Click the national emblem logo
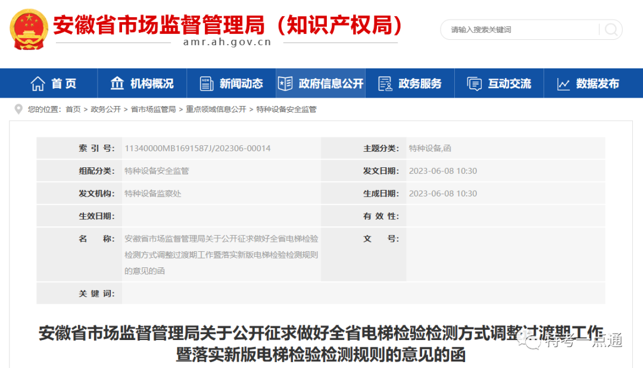The height and width of the screenshot is (368, 643). (29, 30)
